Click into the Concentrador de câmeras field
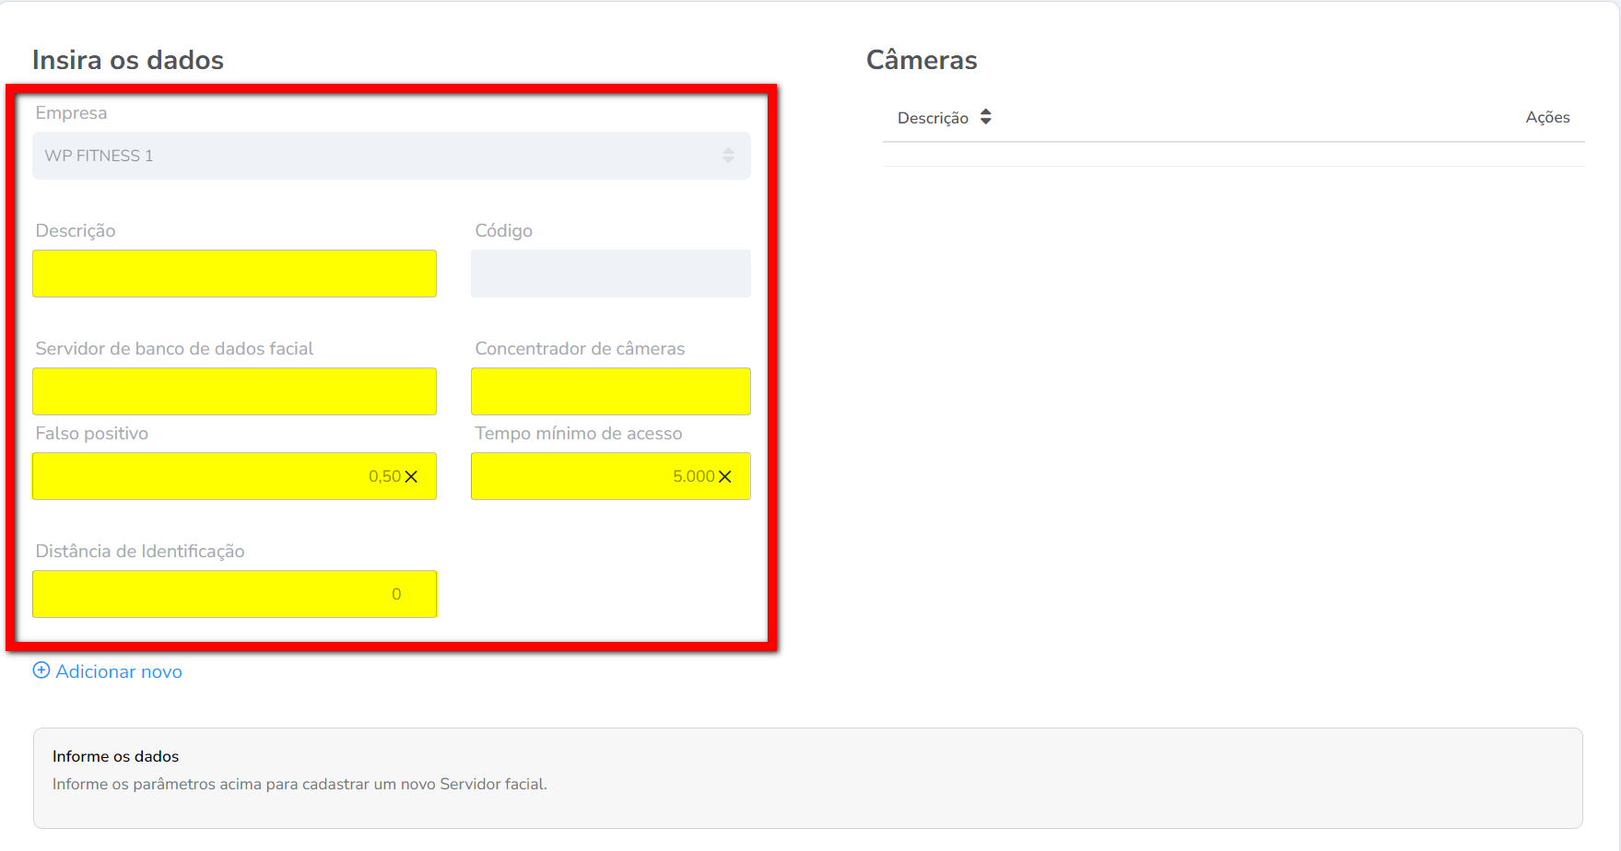This screenshot has height=851, width=1621. 610,391
